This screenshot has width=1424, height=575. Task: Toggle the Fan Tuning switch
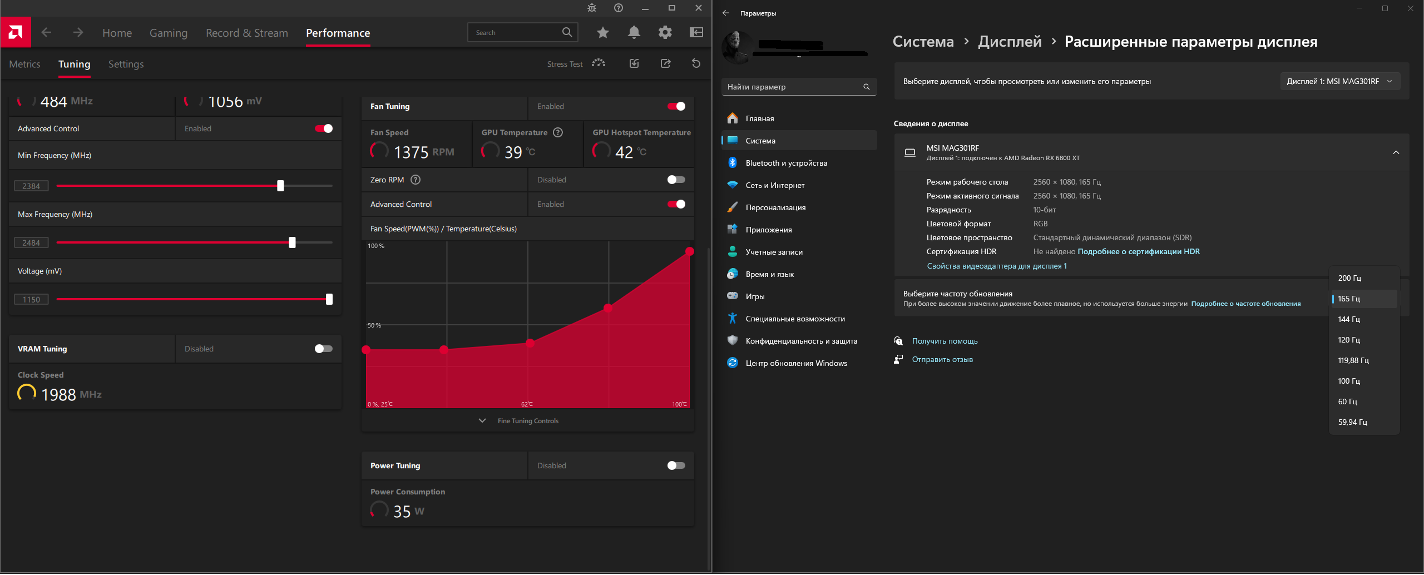click(676, 106)
